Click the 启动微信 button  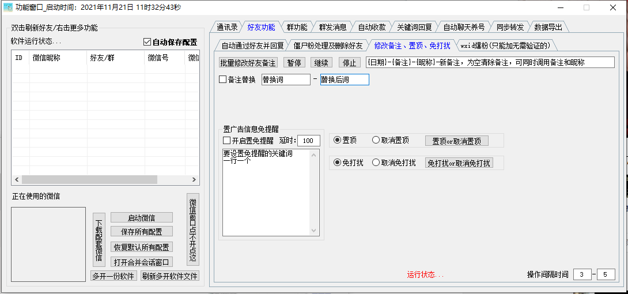tap(141, 217)
